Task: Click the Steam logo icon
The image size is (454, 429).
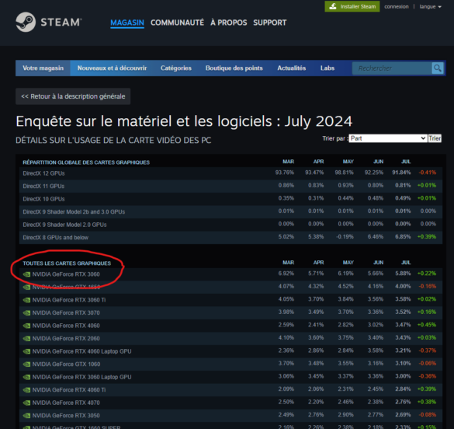Action: tap(26, 22)
